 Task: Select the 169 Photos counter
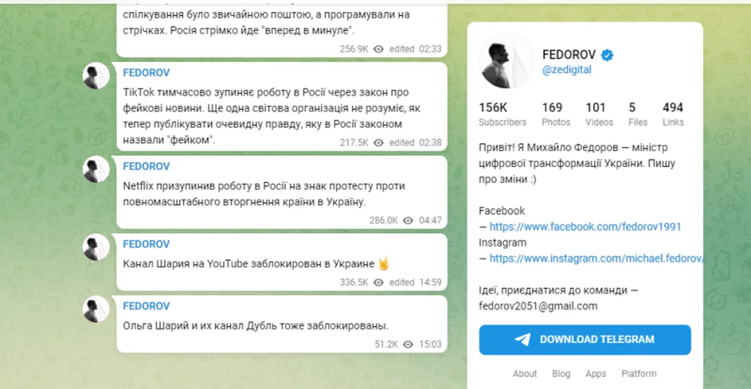tap(555, 114)
